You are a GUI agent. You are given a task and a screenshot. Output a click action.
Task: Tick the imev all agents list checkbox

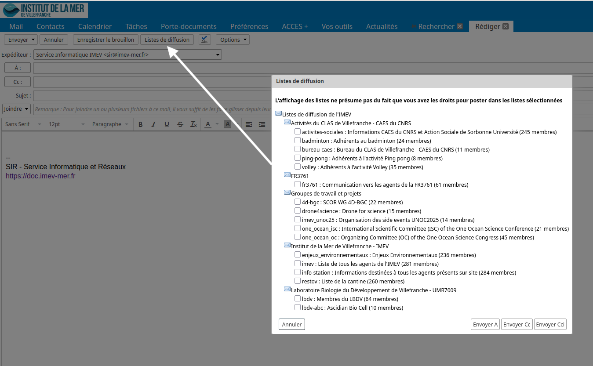[x=298, y=263]
